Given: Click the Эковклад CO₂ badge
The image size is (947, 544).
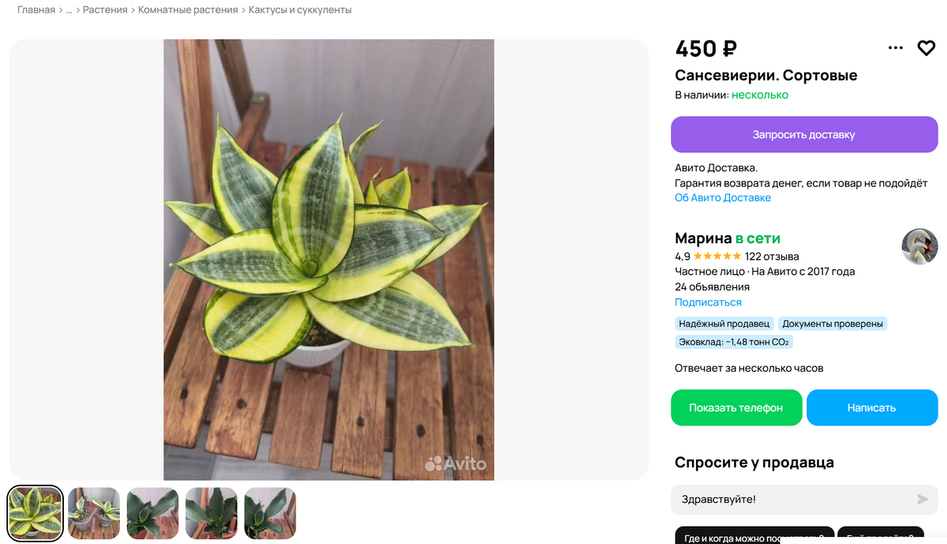Looking at the screenshot, I should tap(734, 343).
